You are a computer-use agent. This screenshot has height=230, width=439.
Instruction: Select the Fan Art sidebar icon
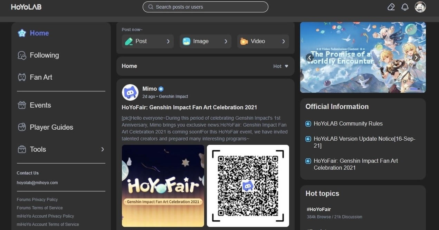pos(22,77)
